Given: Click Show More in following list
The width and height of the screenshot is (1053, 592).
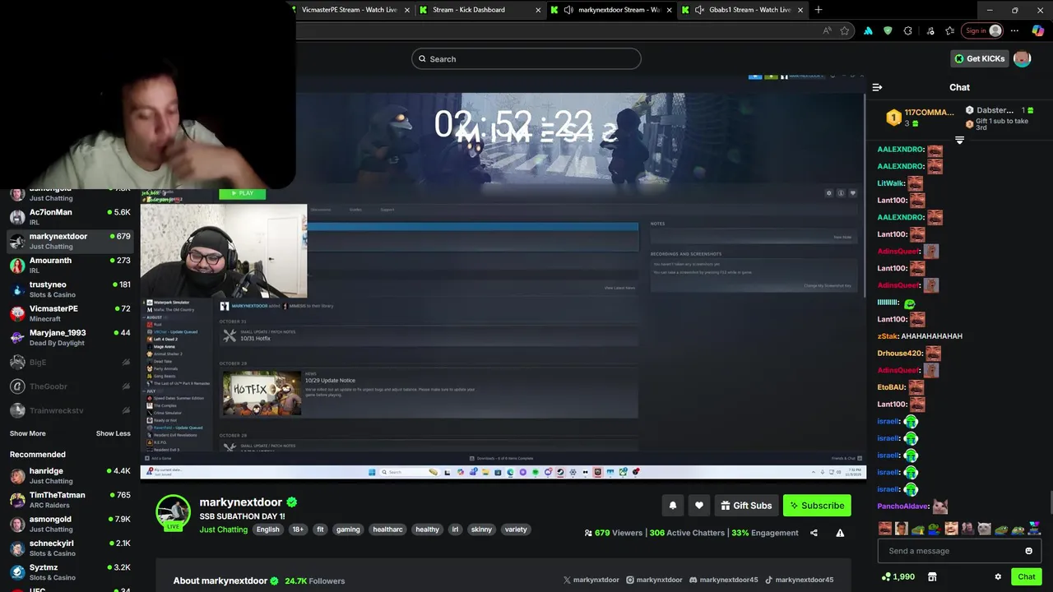Looking at the screenshot, I should coord(27,433).
